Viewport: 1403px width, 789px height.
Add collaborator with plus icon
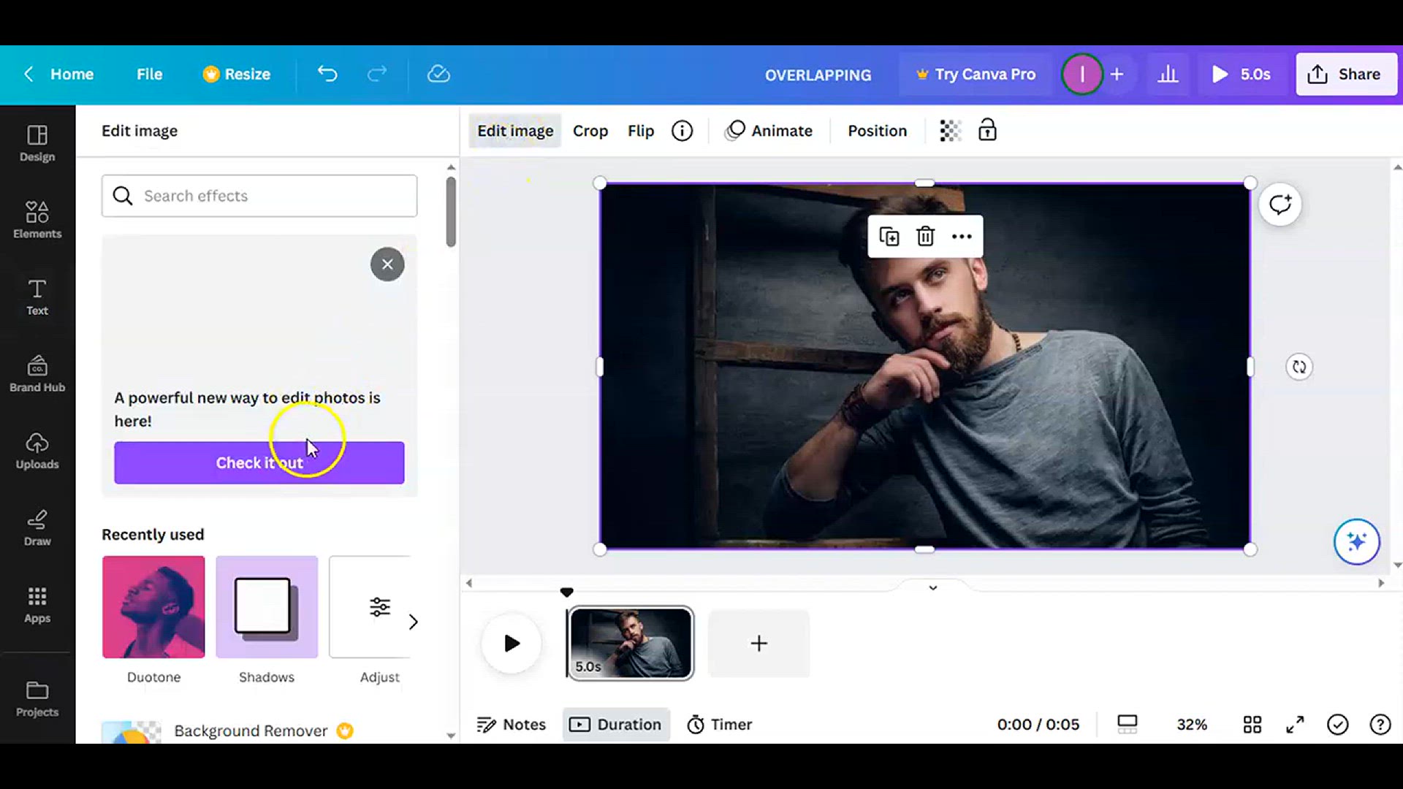(1117, 74)
